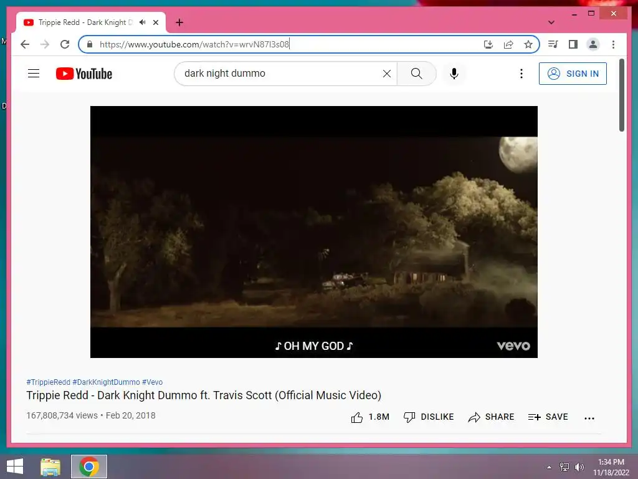The height and width of the screenshot is (479, 638).
Task: Click the DISLIKE button
Action: click(x=429, y=417)
